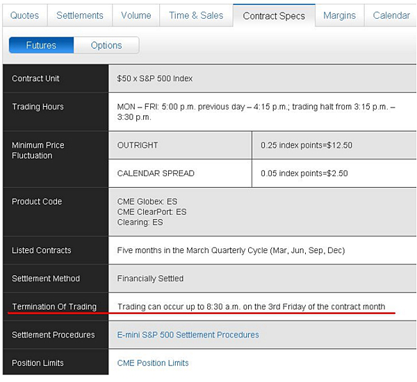
Task: Open E-mini S&P 500 Settlement Procedures link
Action: pos(188,335)
